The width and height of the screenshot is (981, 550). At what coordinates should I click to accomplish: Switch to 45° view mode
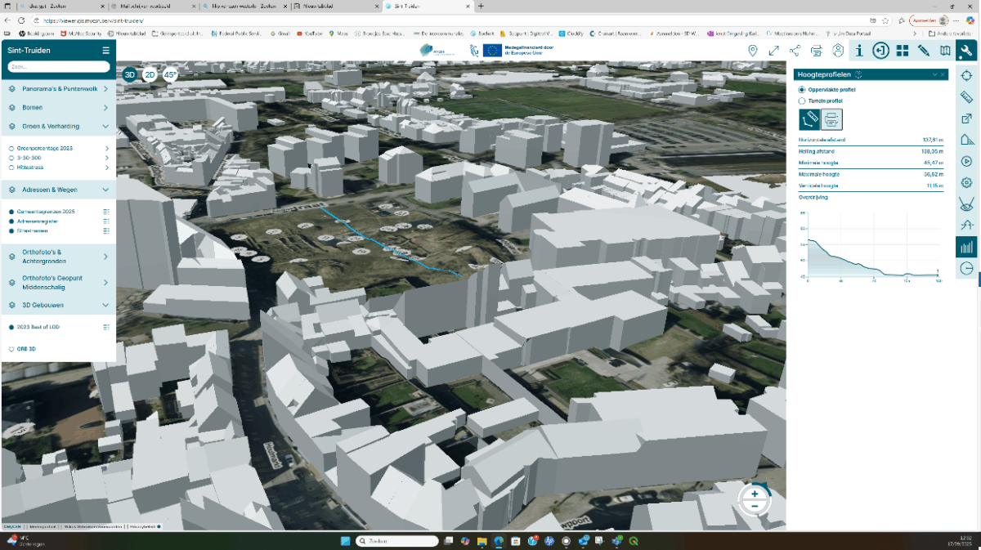click(x=170, y=74)
